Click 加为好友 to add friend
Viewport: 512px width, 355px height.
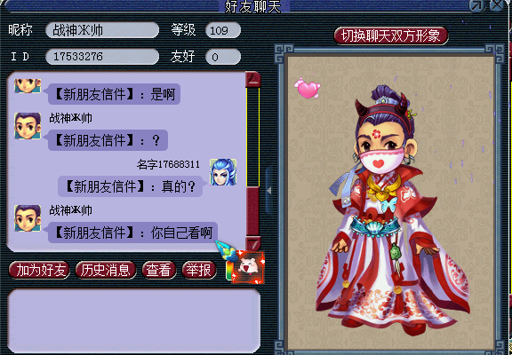39,270
